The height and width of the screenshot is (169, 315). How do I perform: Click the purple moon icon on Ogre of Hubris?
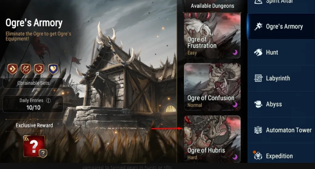(x=235, y=157)
